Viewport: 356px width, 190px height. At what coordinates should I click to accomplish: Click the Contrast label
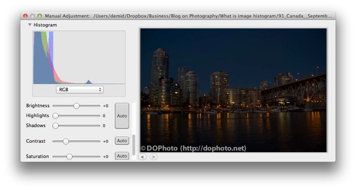[x=36, y=141]
